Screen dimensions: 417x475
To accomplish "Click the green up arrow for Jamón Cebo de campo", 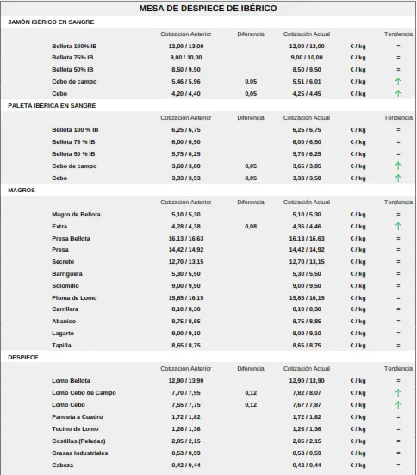I will pyautogui.click(x=398, y=82).
